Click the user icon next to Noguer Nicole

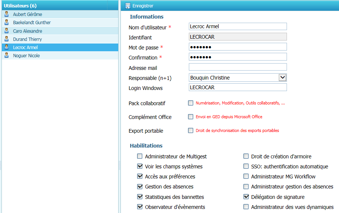(6, 55)
